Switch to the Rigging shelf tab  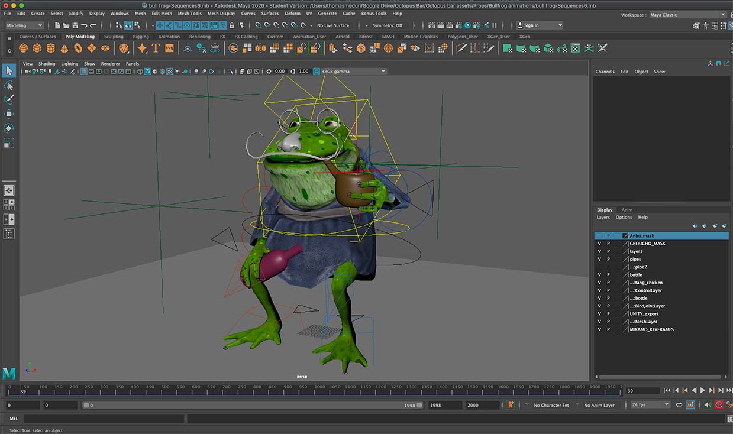pos(141,37)
